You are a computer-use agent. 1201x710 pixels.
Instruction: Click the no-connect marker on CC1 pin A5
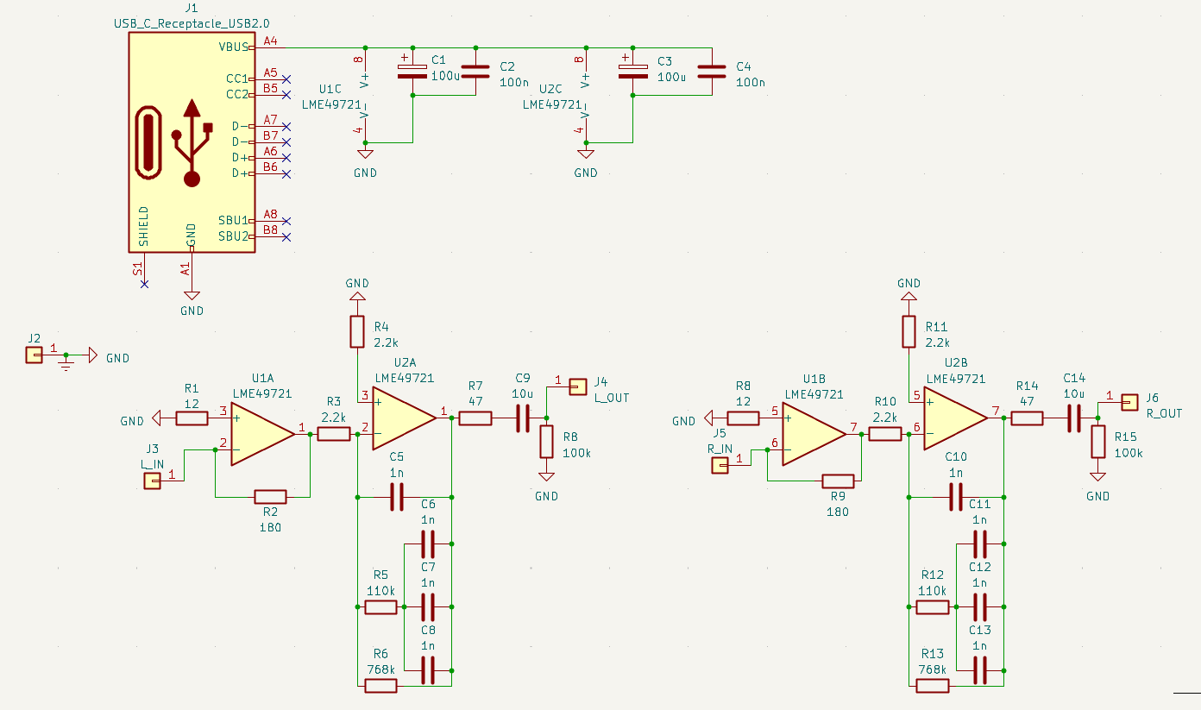pos(286,79)
